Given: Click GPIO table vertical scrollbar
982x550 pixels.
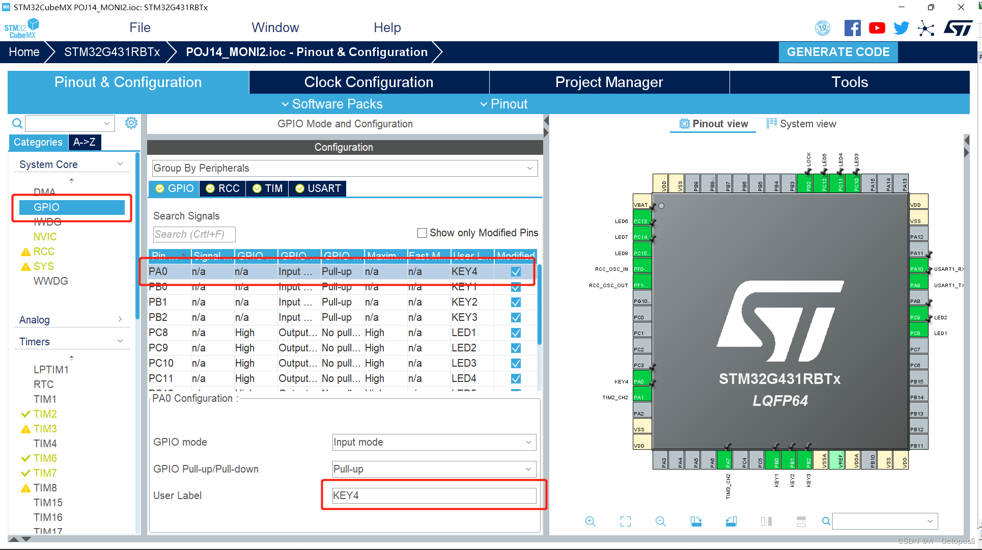Looking at the screenshot, I should pos(539,306).
